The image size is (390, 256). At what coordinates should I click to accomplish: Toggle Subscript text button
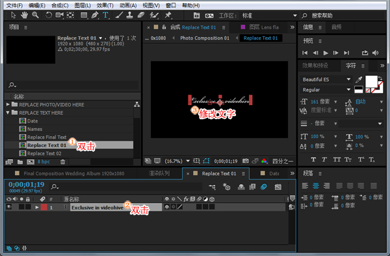pyautogui.click(x=372, y=159)
